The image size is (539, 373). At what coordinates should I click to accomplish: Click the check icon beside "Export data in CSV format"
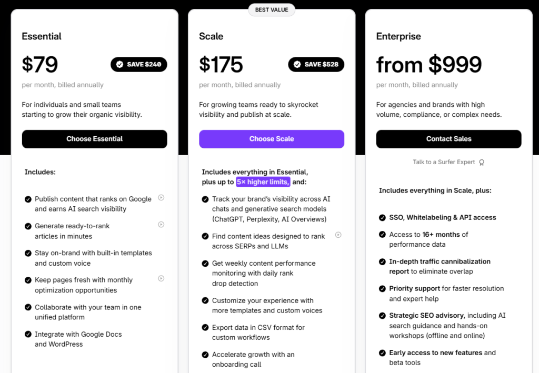(x=205, y=328)
